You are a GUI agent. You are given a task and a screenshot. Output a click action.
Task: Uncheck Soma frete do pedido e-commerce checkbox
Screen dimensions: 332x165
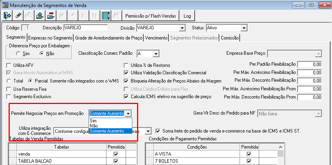coord(158,131)
